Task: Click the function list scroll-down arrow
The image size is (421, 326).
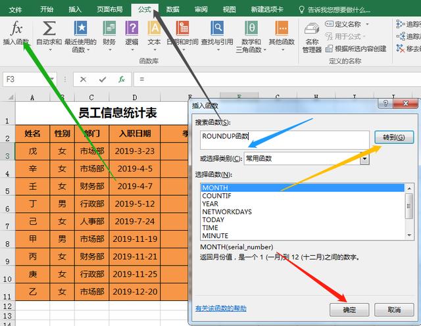Action: pos(409,235)
